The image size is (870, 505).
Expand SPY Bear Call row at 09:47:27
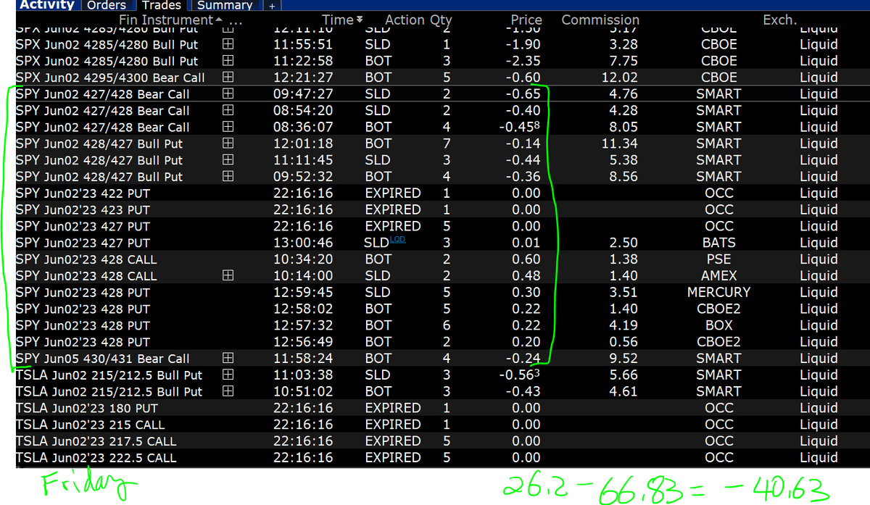228,94
